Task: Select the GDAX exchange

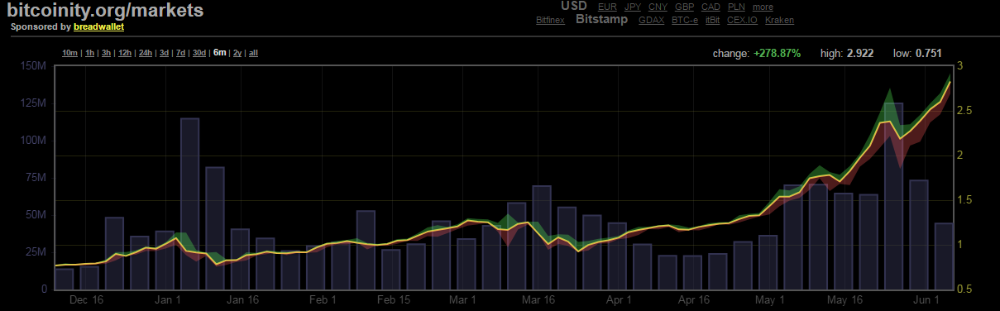Action: (652, 20)
